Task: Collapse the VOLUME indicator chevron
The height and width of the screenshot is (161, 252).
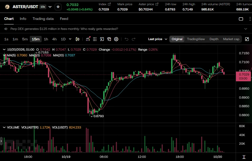Action: 4,127
